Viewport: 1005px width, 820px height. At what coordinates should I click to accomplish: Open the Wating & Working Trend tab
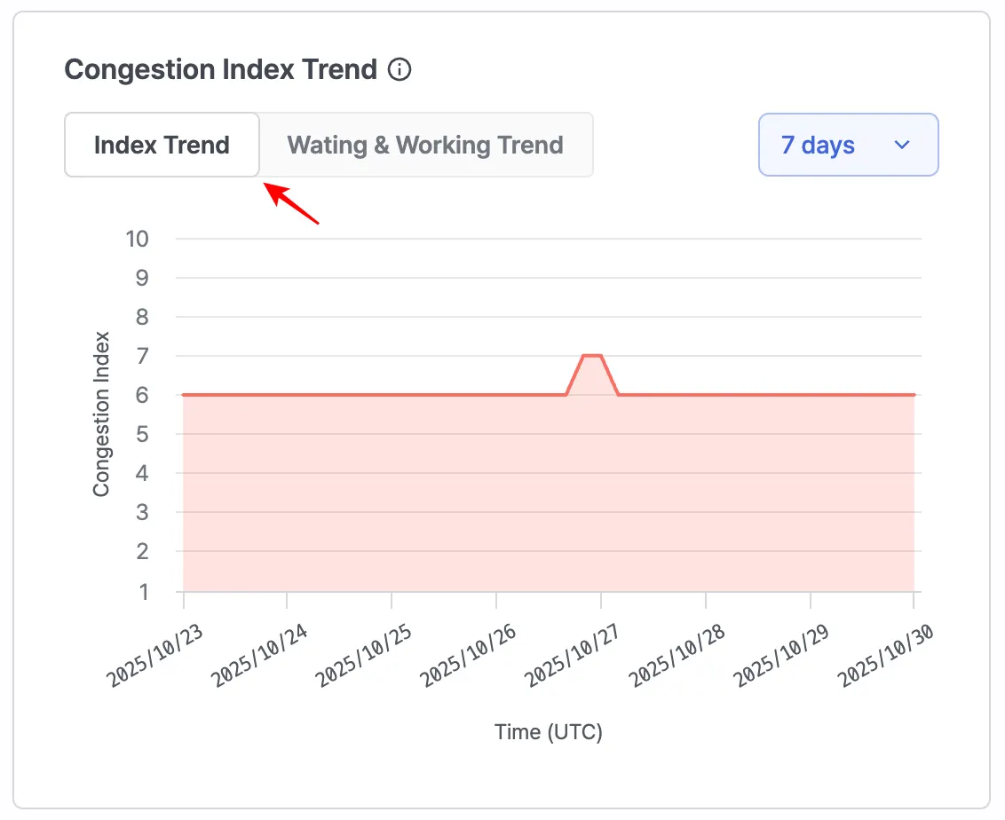coord(425,145)
